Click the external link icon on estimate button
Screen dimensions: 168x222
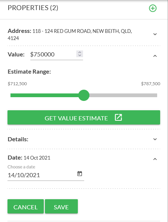coord(118,117)
